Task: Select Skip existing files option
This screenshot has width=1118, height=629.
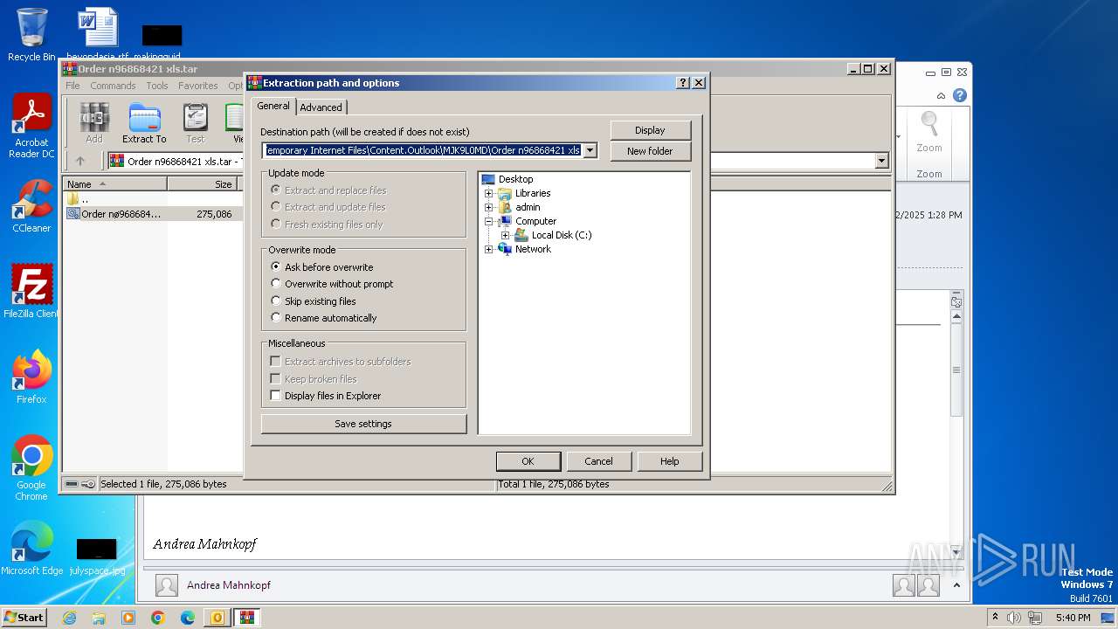Action: (x=313, y=301)
